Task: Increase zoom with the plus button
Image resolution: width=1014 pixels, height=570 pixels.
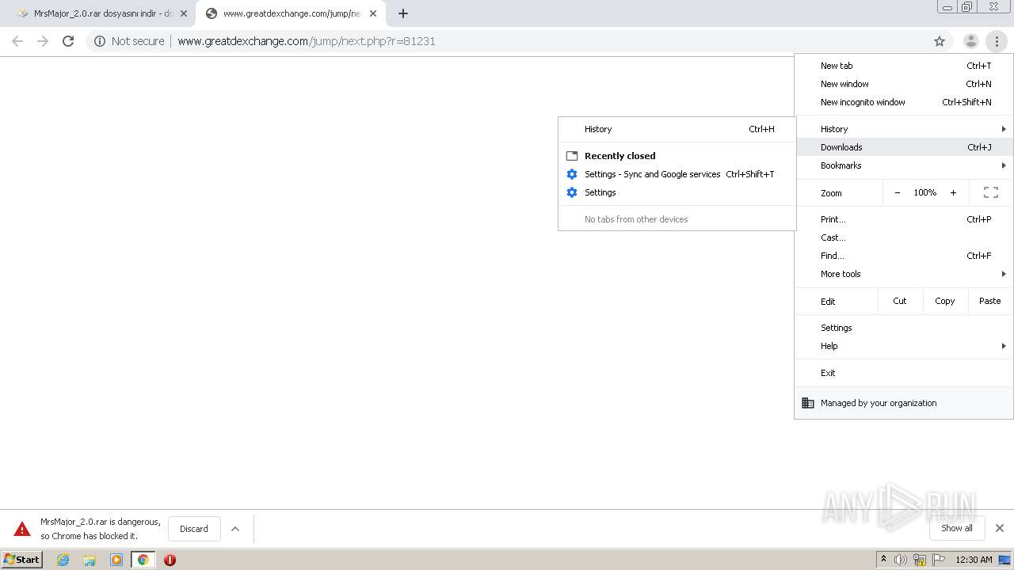Action: click(x=953, y=192)
